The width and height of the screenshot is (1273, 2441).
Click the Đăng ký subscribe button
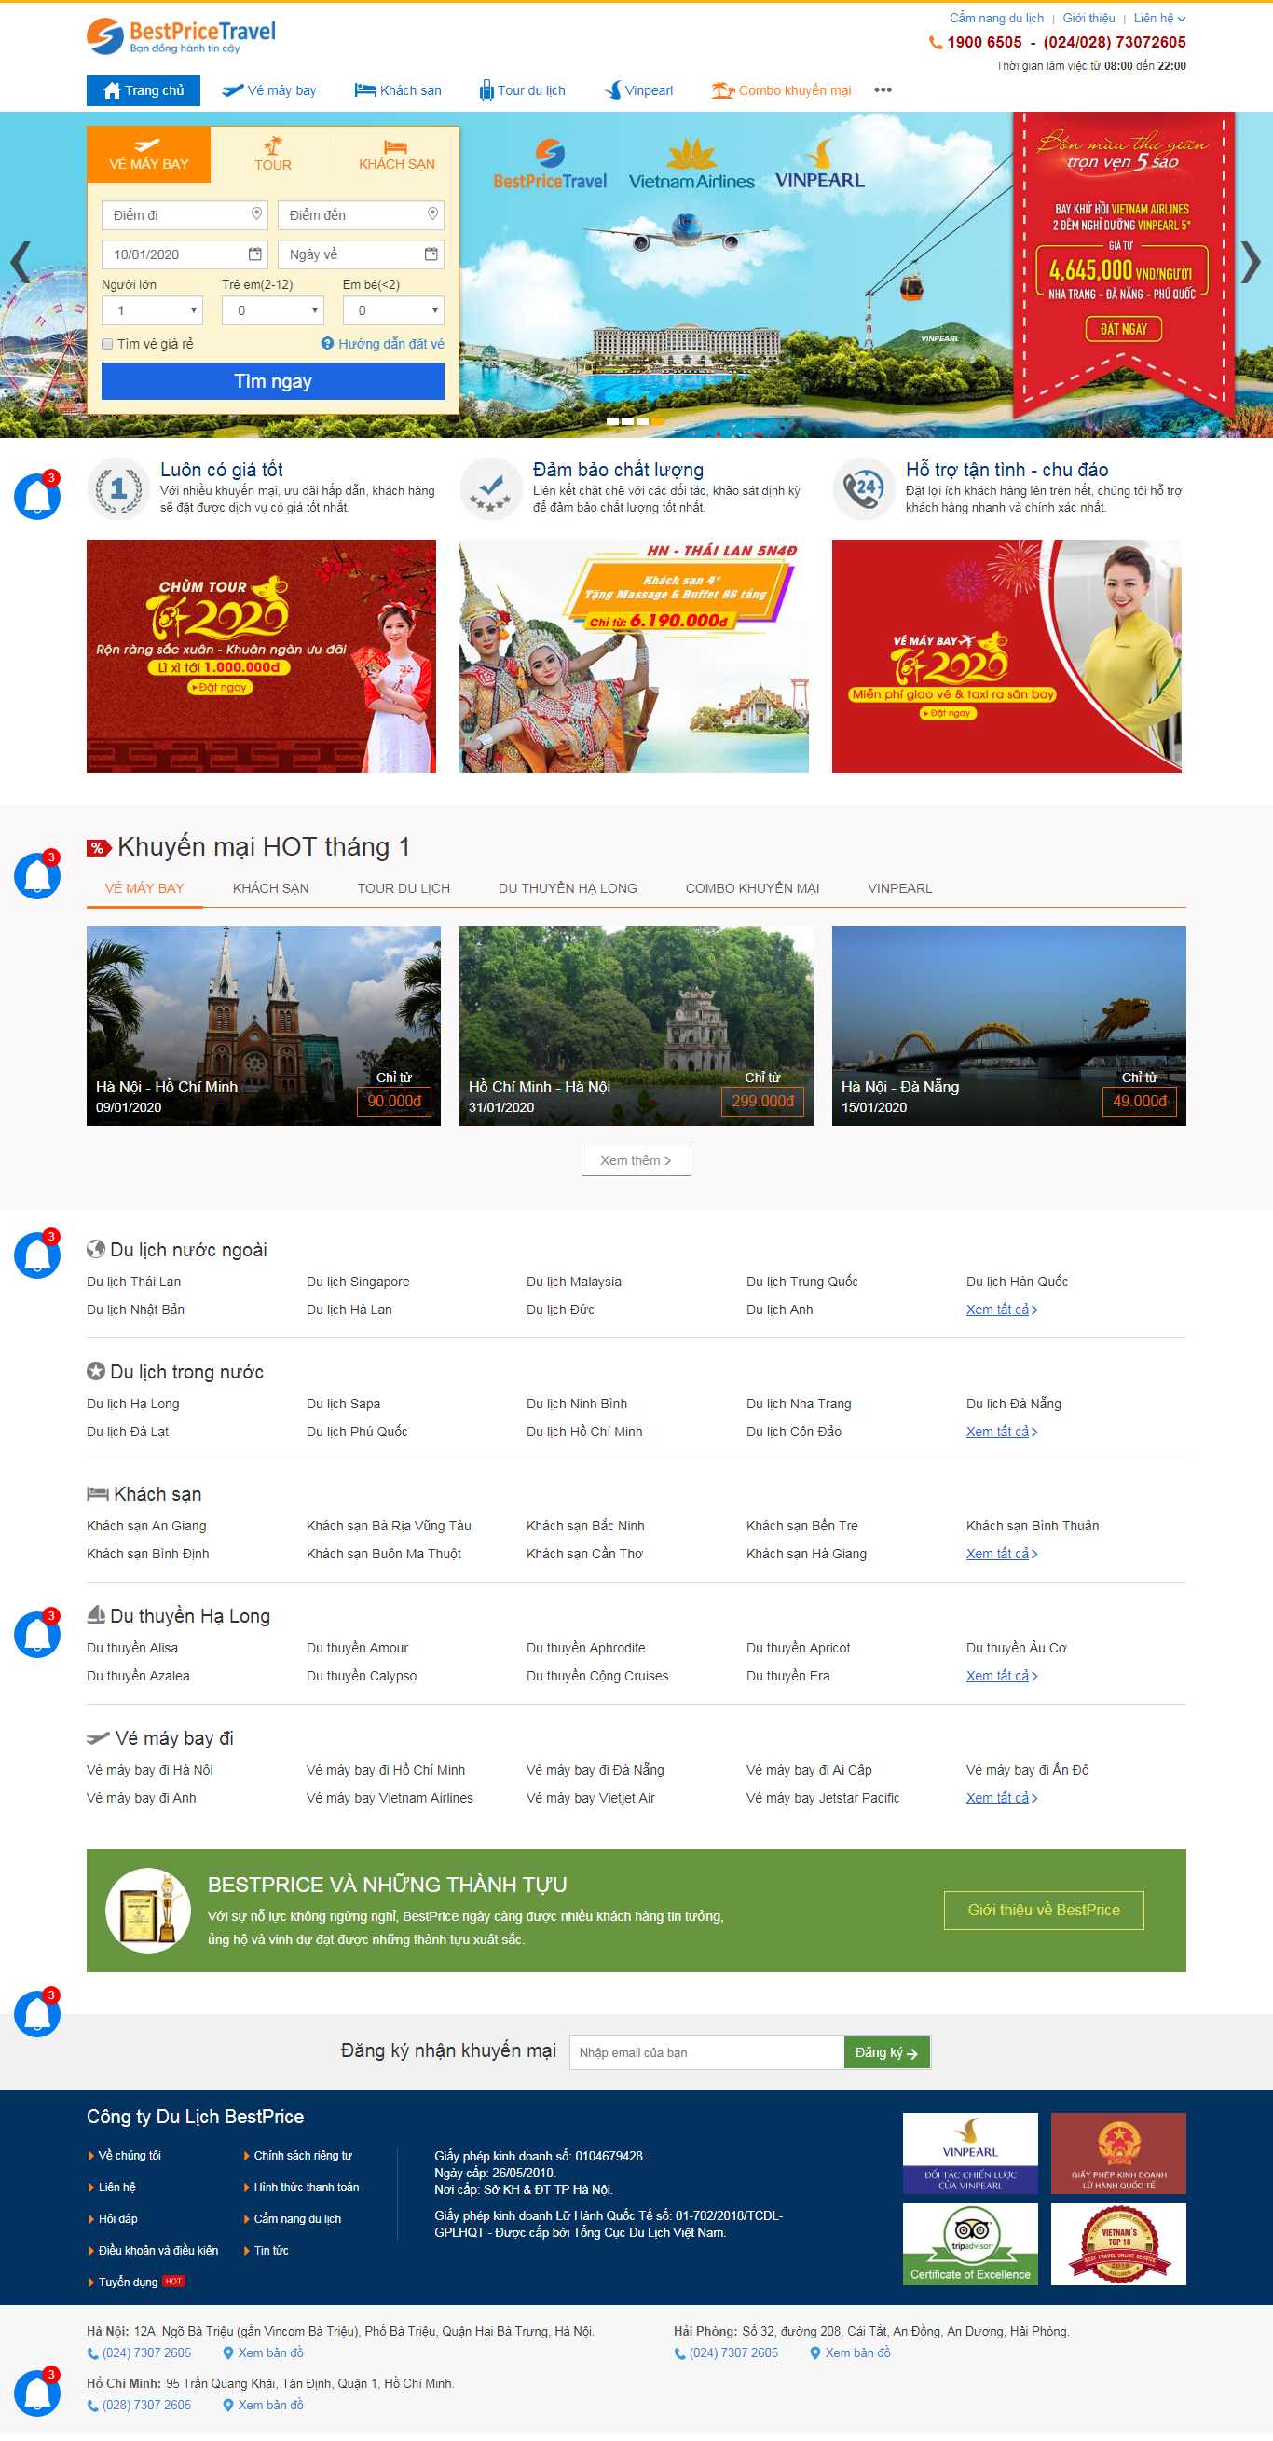(886, 2052)
